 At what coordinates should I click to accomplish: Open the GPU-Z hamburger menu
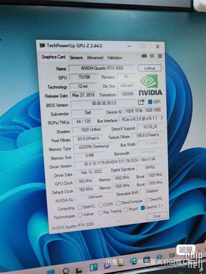pyautogui.click(x=160, y=56)
